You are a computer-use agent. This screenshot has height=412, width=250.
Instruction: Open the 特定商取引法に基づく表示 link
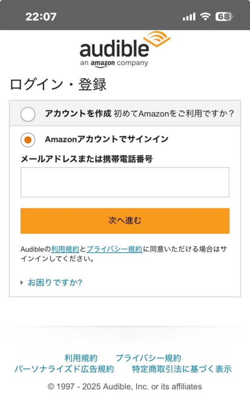[182, 369]
